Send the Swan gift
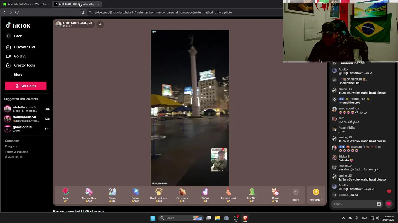This screenshot has height=223, width=398. pyautogui.click(x=112, y=195)
